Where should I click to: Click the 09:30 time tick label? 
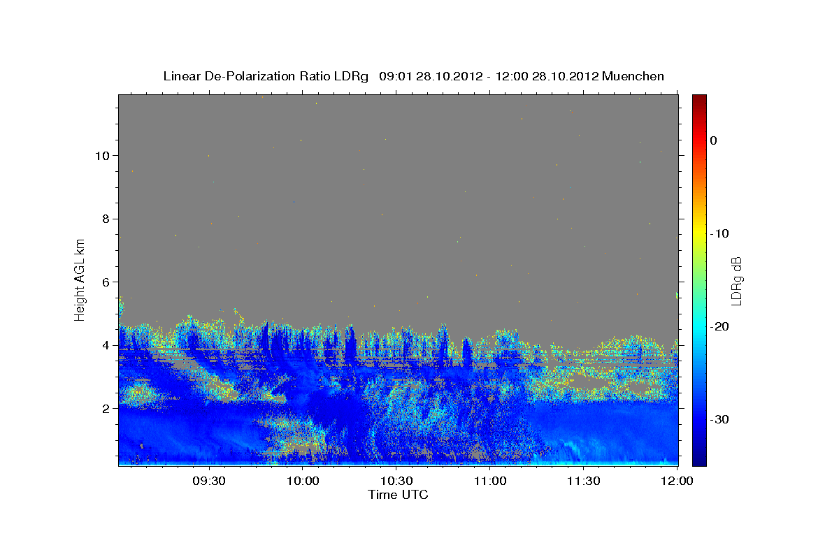pyautogui.click(x=209, y=481)
